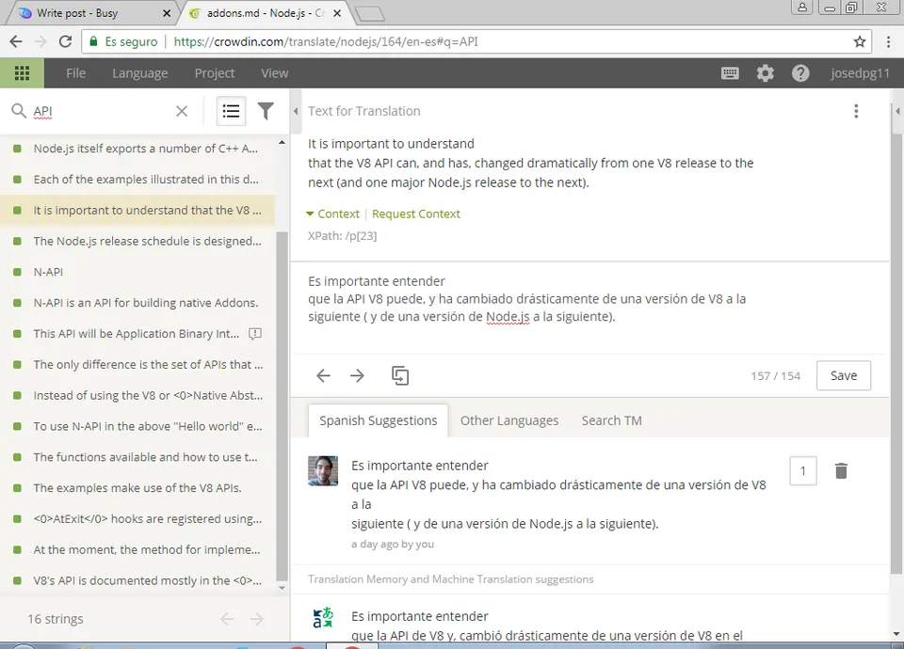
Task: Go back in browser history
Action: pos(16,41)
